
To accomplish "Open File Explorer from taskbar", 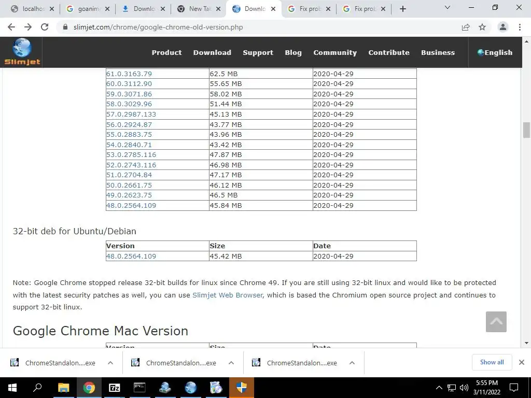I will tap(63, 388).
